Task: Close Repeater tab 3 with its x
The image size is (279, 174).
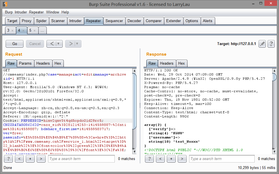Action: coord(13,30)
